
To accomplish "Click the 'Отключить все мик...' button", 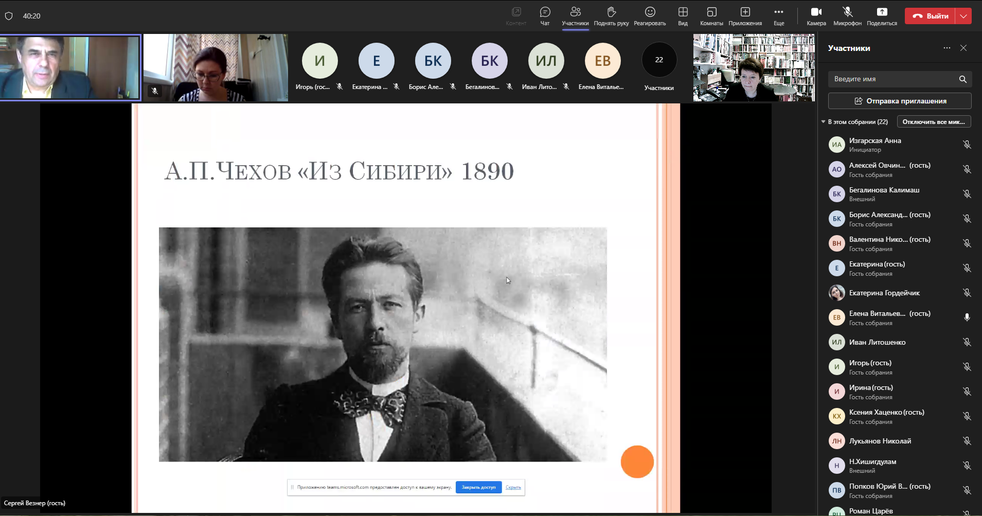I will 934,122.
